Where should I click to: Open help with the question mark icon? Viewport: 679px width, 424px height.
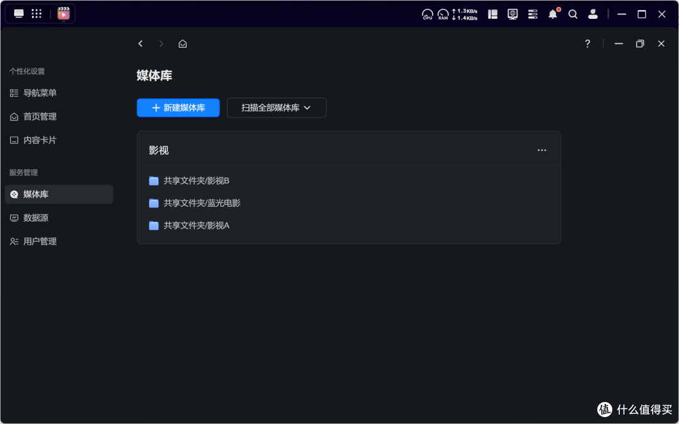[x=587, y=44]
